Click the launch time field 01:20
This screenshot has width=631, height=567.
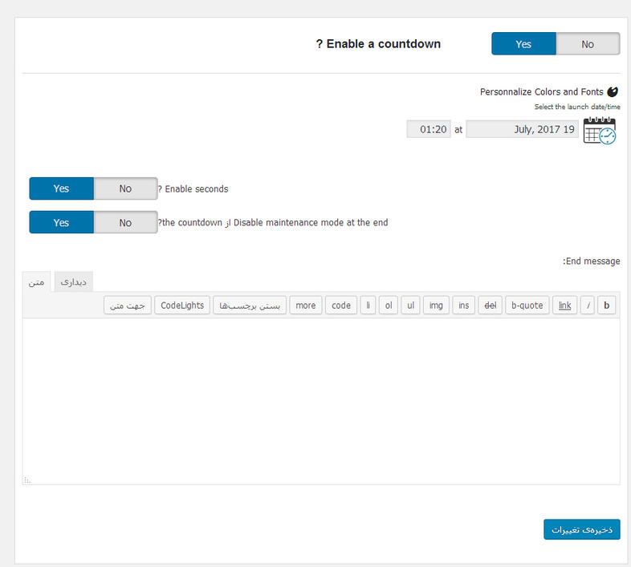(429, 129)
